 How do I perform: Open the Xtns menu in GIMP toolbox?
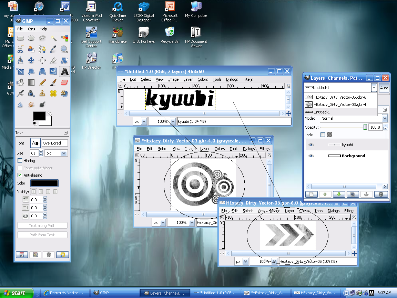click(x=31, y=29)
